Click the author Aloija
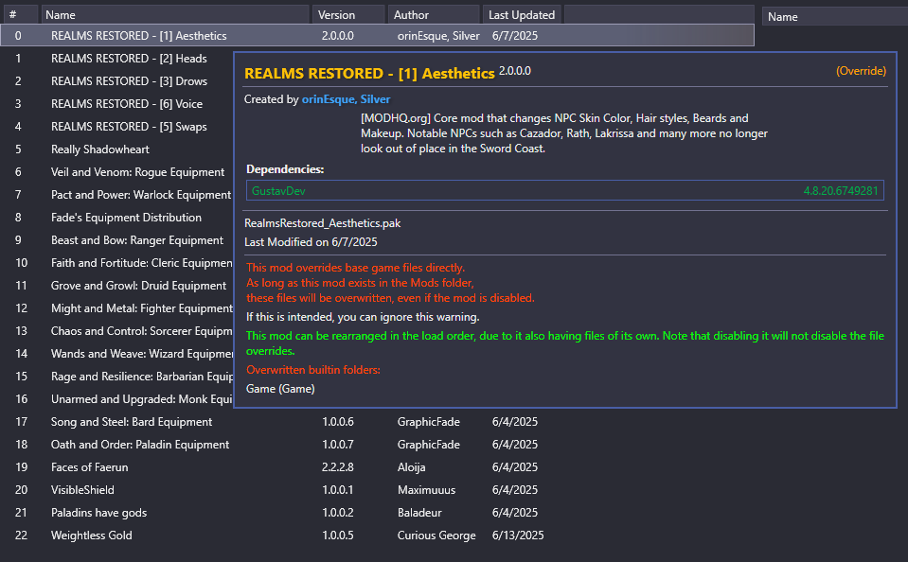Image resolution: width=908 pixels, height=562 pixels. point(411,466)
